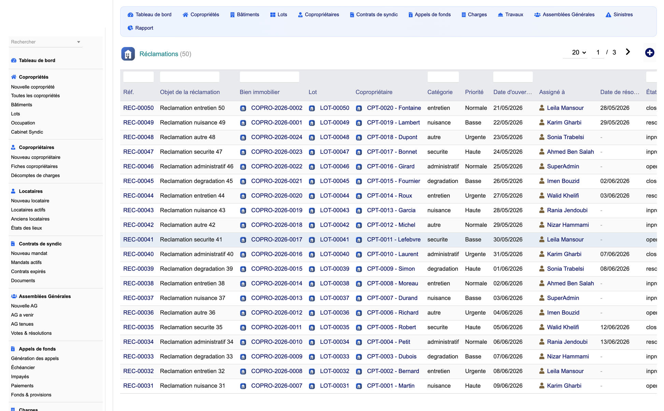The height and width of the screenshot is (411, 664).
Task: Click user icon beside Walid Khelifi in REC-00035 row
Action: [542, 327]
